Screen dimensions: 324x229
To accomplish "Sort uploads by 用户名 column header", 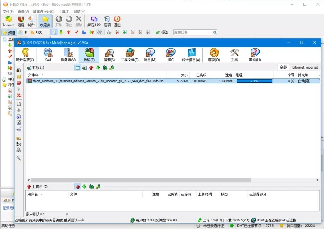I will click(47, 194).
